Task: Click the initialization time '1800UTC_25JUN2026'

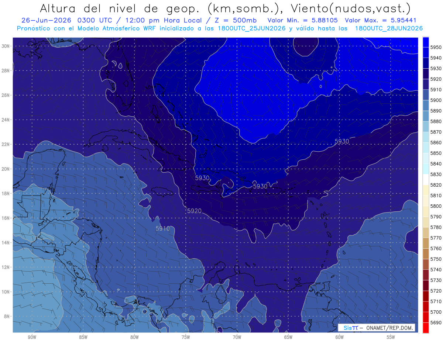Action: [252, 28]
